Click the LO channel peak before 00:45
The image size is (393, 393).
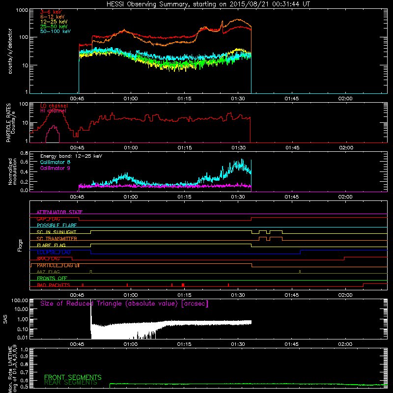click(55, 110)
